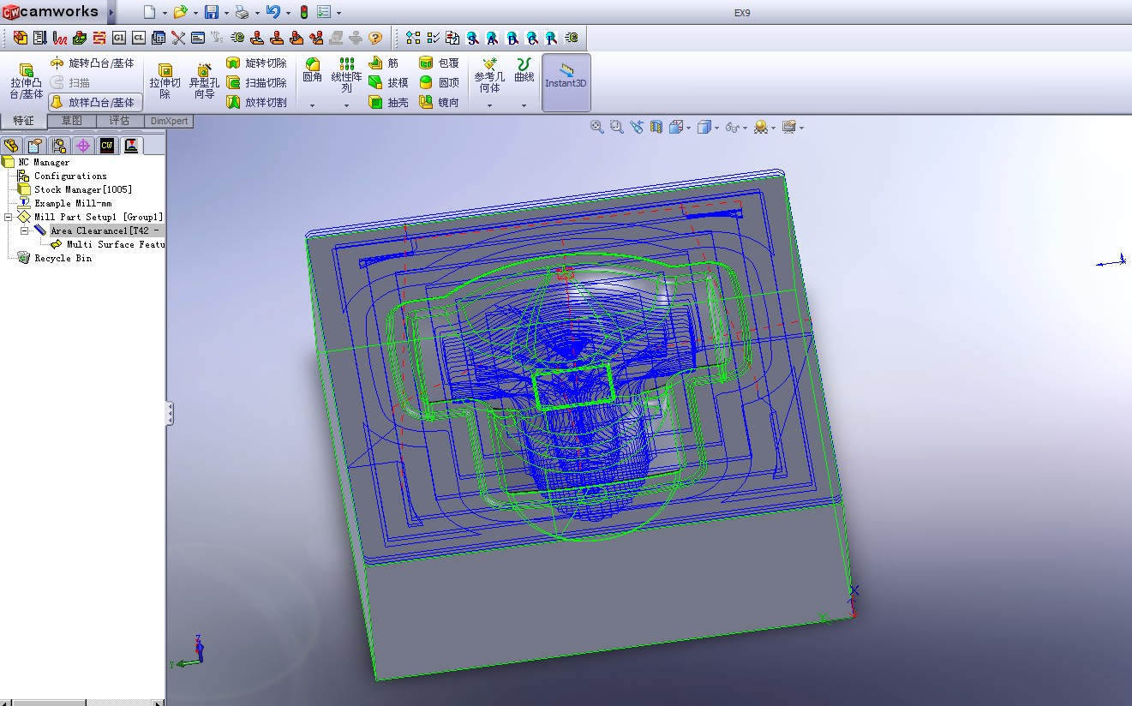Click the blue A search icon
The height and width of the screenshot is (706, 1132).
click(493, 38)
